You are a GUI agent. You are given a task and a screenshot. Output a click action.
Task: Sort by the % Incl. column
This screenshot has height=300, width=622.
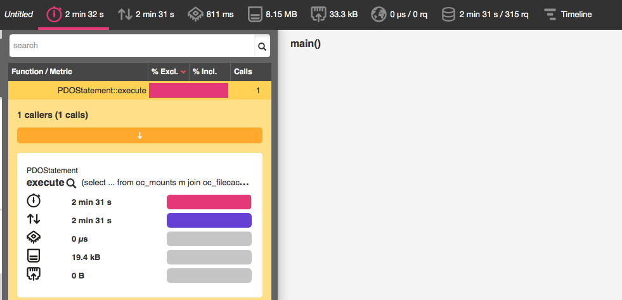pos(210,72)
